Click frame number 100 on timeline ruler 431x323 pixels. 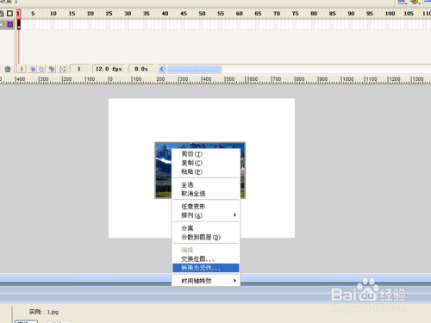coord(390,14)
